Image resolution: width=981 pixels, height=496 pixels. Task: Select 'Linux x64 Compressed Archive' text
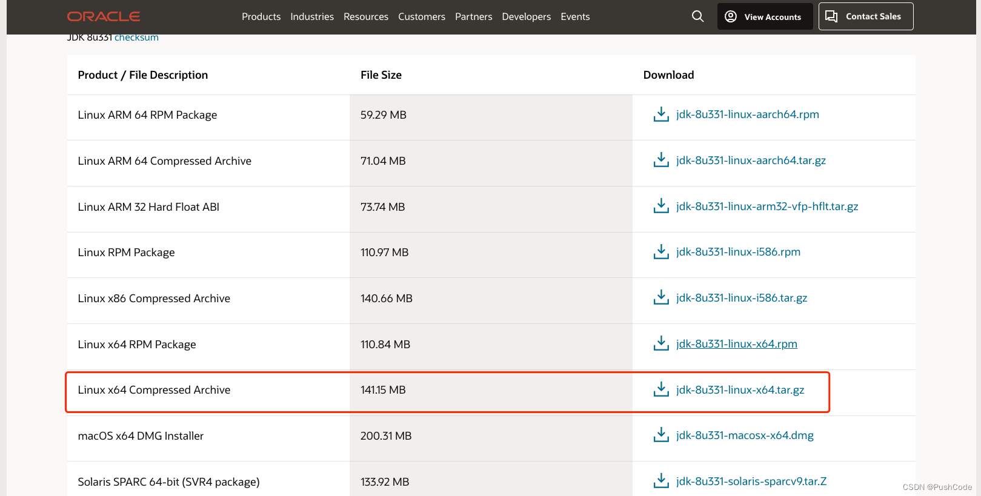click(x=154, y=389)
